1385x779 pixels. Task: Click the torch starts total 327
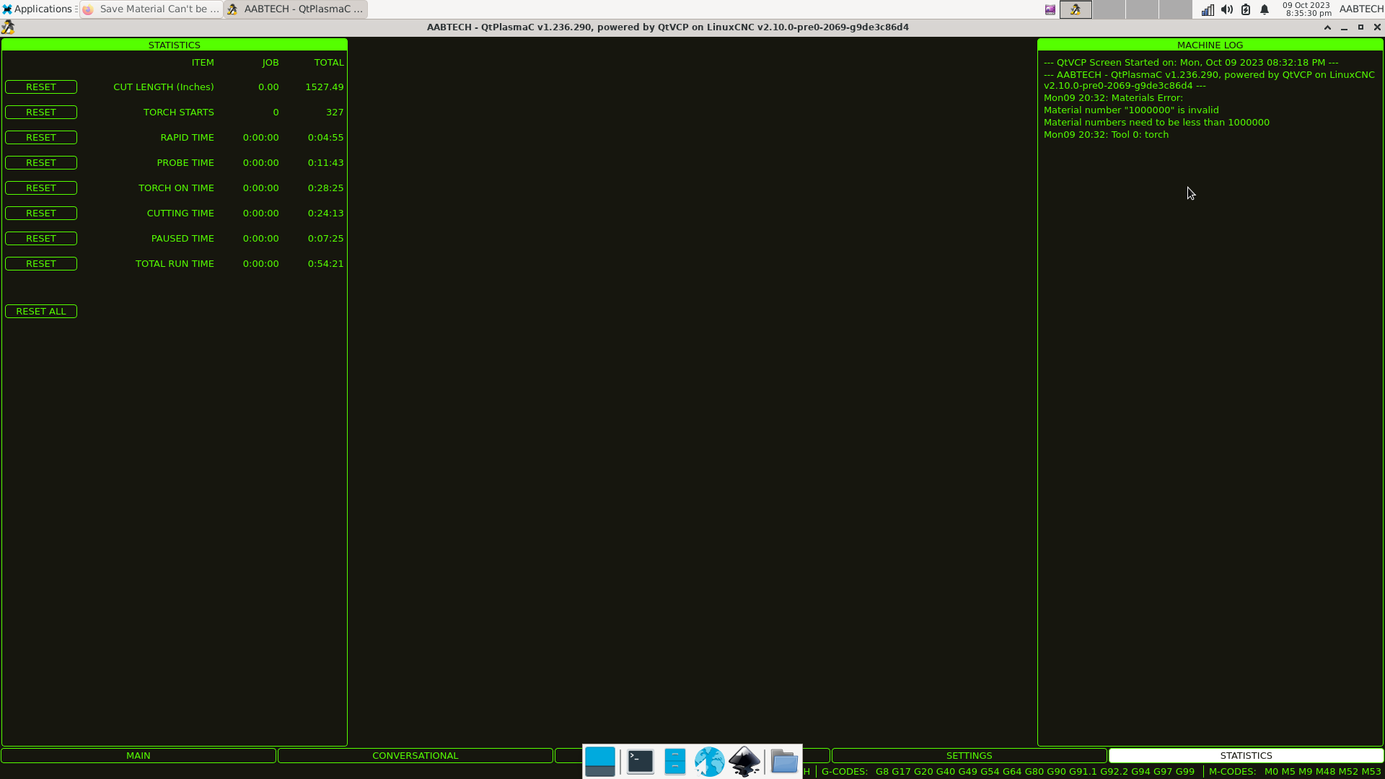[x=335, y=113]
